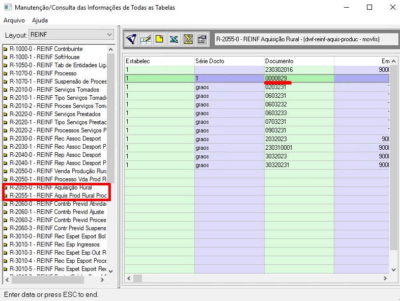Select R-2060-3 REINF Contr Previd Suspens
Image resolution: width=400 pixels, height=301 pixels.
[58, 228]
